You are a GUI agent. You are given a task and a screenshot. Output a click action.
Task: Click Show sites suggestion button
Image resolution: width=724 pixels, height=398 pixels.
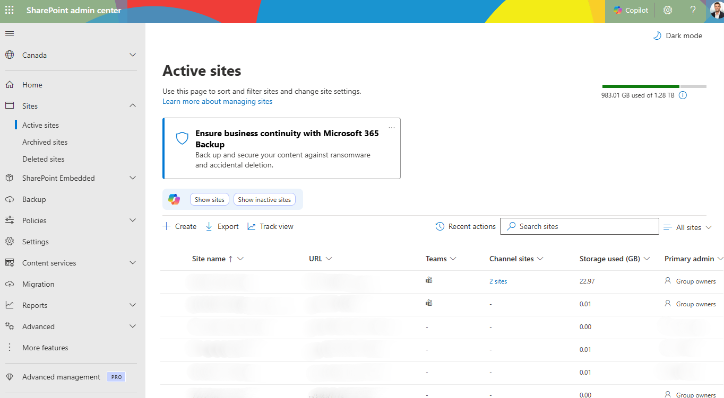210,200
